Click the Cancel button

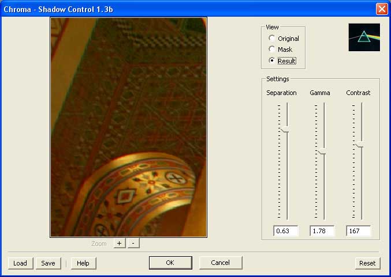[221, 263]
